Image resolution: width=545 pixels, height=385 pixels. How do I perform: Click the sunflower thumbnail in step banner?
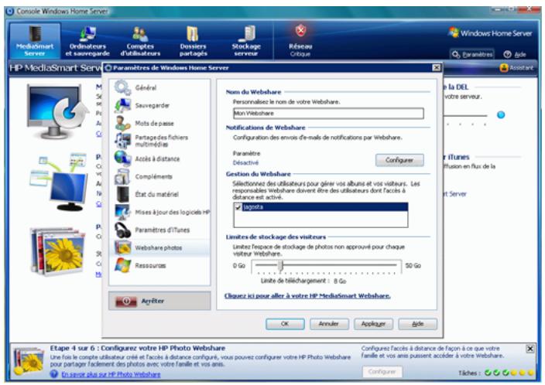[x=29, y=362]
